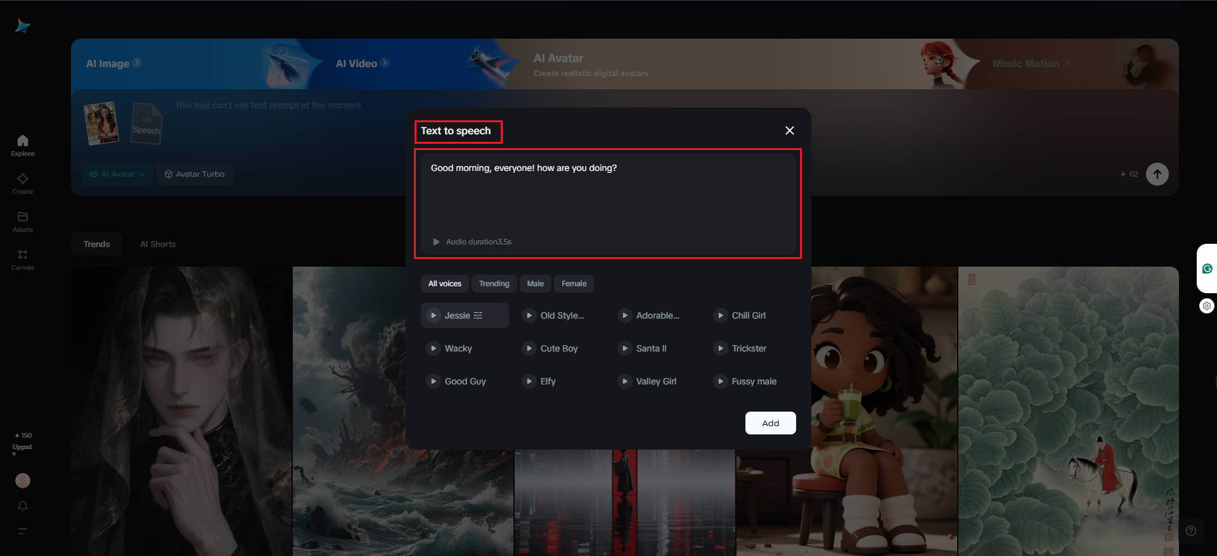The width and height of the screenshot is (1217, 556).
Task: Choose the Santa II voice
Action: pyautogui.click(x=656, y=348)
